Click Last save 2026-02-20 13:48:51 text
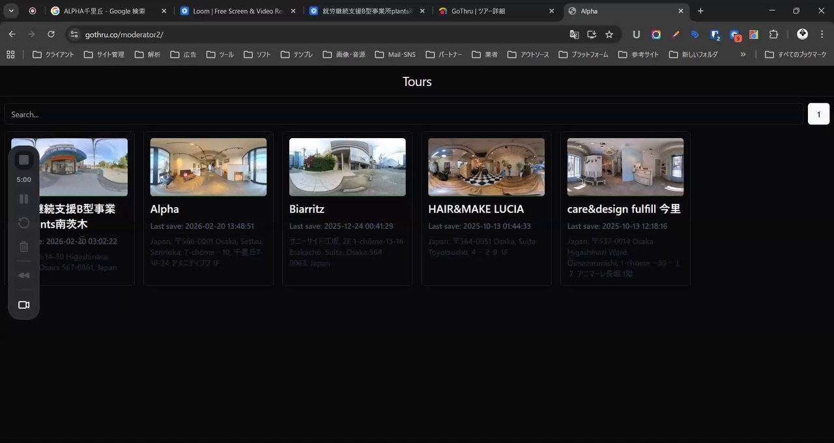Image resolution: width=834 pixels, height=443 pixels. tap(202, 226)
